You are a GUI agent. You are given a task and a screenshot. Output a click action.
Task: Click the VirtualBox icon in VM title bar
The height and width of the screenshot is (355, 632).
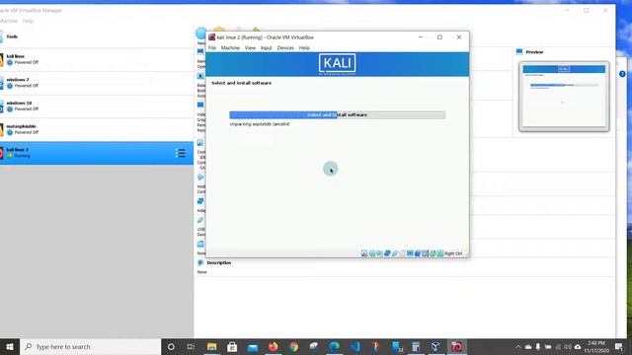click(x=211, y=37)
